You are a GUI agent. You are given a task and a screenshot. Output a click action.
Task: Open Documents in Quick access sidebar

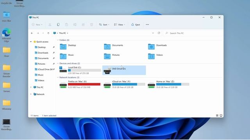(43, 58)
